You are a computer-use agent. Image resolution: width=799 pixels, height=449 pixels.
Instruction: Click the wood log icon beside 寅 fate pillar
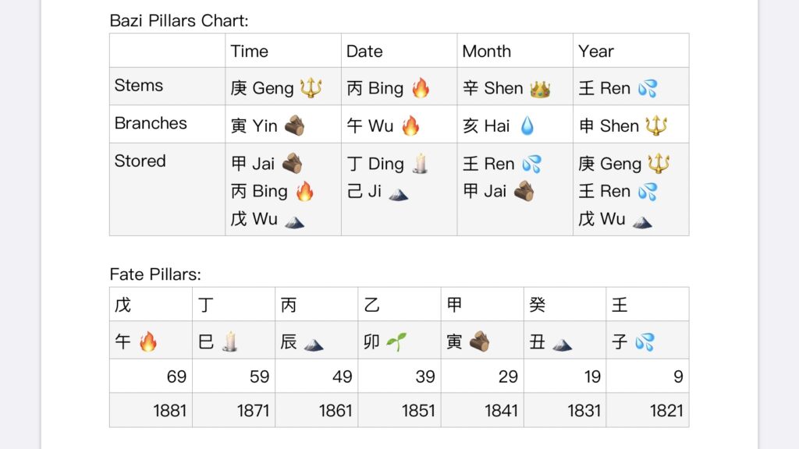479,341
